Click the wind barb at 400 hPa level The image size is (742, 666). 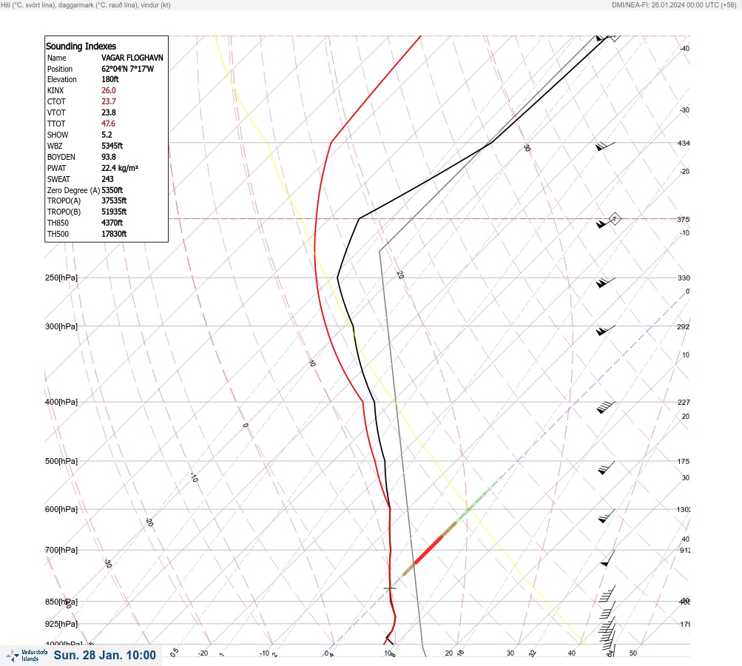[x=606, y=407]
